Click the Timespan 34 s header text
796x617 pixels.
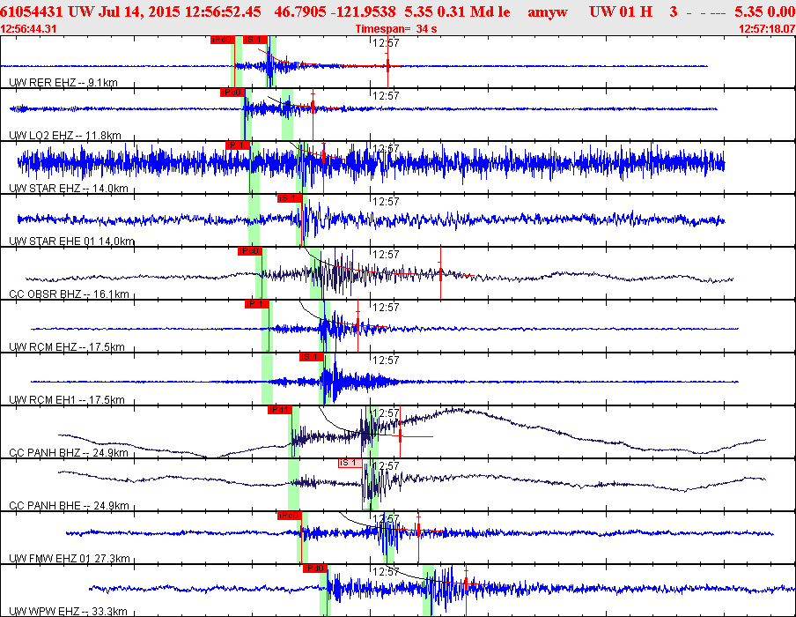point(396,29)
